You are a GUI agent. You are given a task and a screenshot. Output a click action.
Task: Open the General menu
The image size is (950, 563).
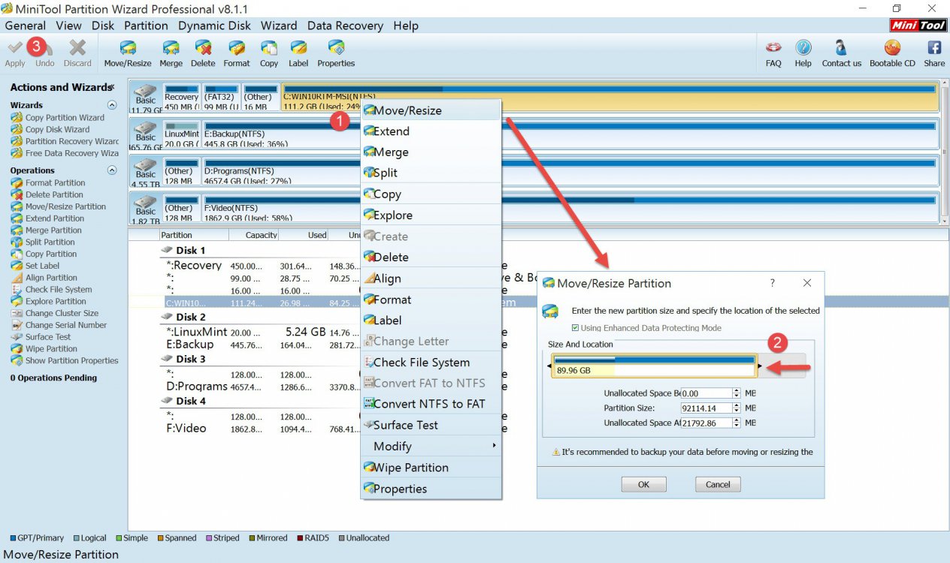[25, 26]
